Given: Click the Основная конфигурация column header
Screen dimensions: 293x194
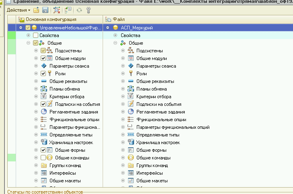Looking at the screenshot, I should (x=51, y=19).
